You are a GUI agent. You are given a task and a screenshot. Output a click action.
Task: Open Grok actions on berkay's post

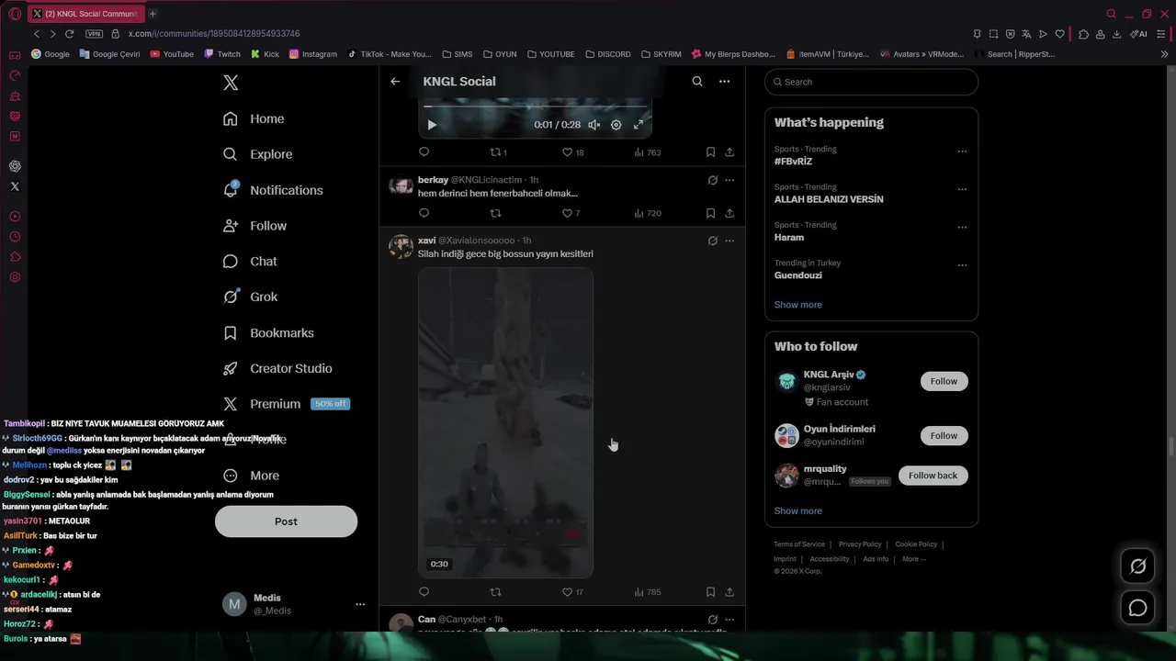coord(712,180)
